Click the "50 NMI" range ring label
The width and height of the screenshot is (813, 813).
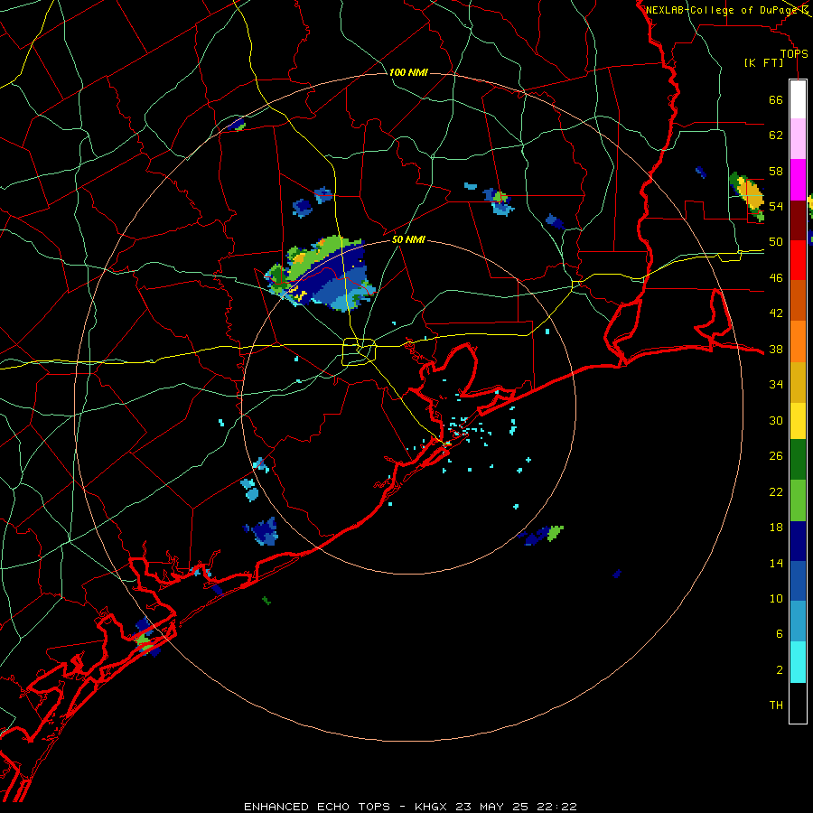click(x=408, y=239)
